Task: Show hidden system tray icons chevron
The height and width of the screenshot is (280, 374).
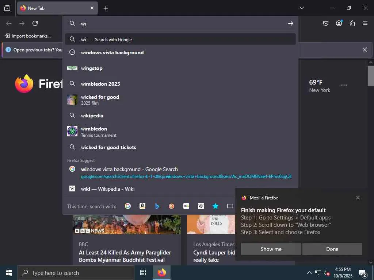Action: coord(309,273)
